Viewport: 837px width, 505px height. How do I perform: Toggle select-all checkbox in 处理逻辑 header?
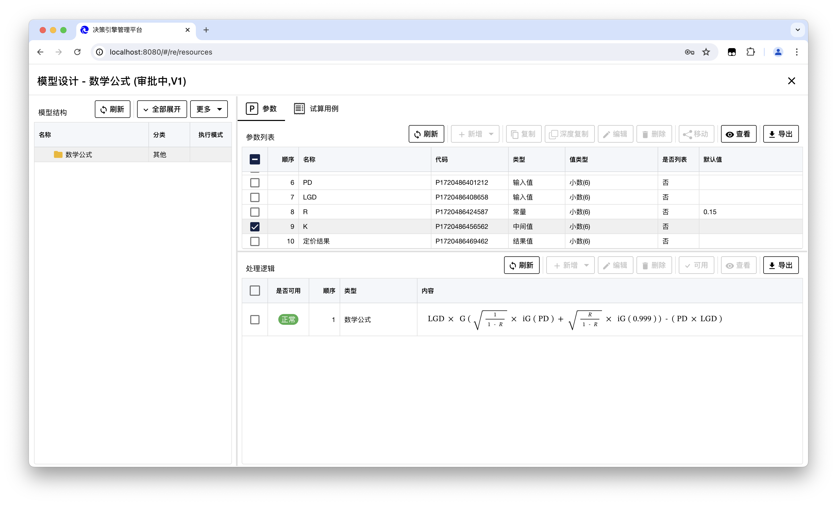tap(254, 291)
